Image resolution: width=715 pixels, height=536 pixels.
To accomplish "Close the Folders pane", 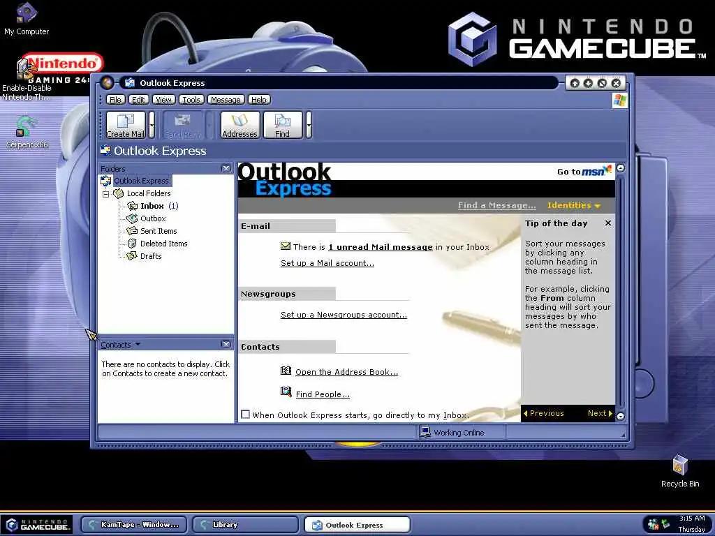I will tap(226, 169).
